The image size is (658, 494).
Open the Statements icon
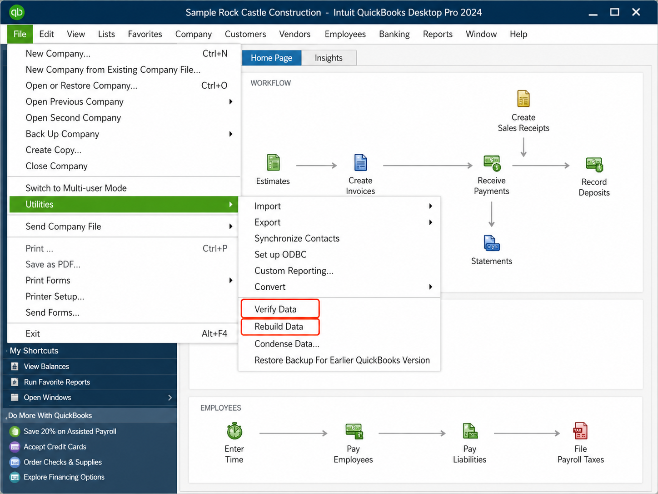[x=492, y=243]
